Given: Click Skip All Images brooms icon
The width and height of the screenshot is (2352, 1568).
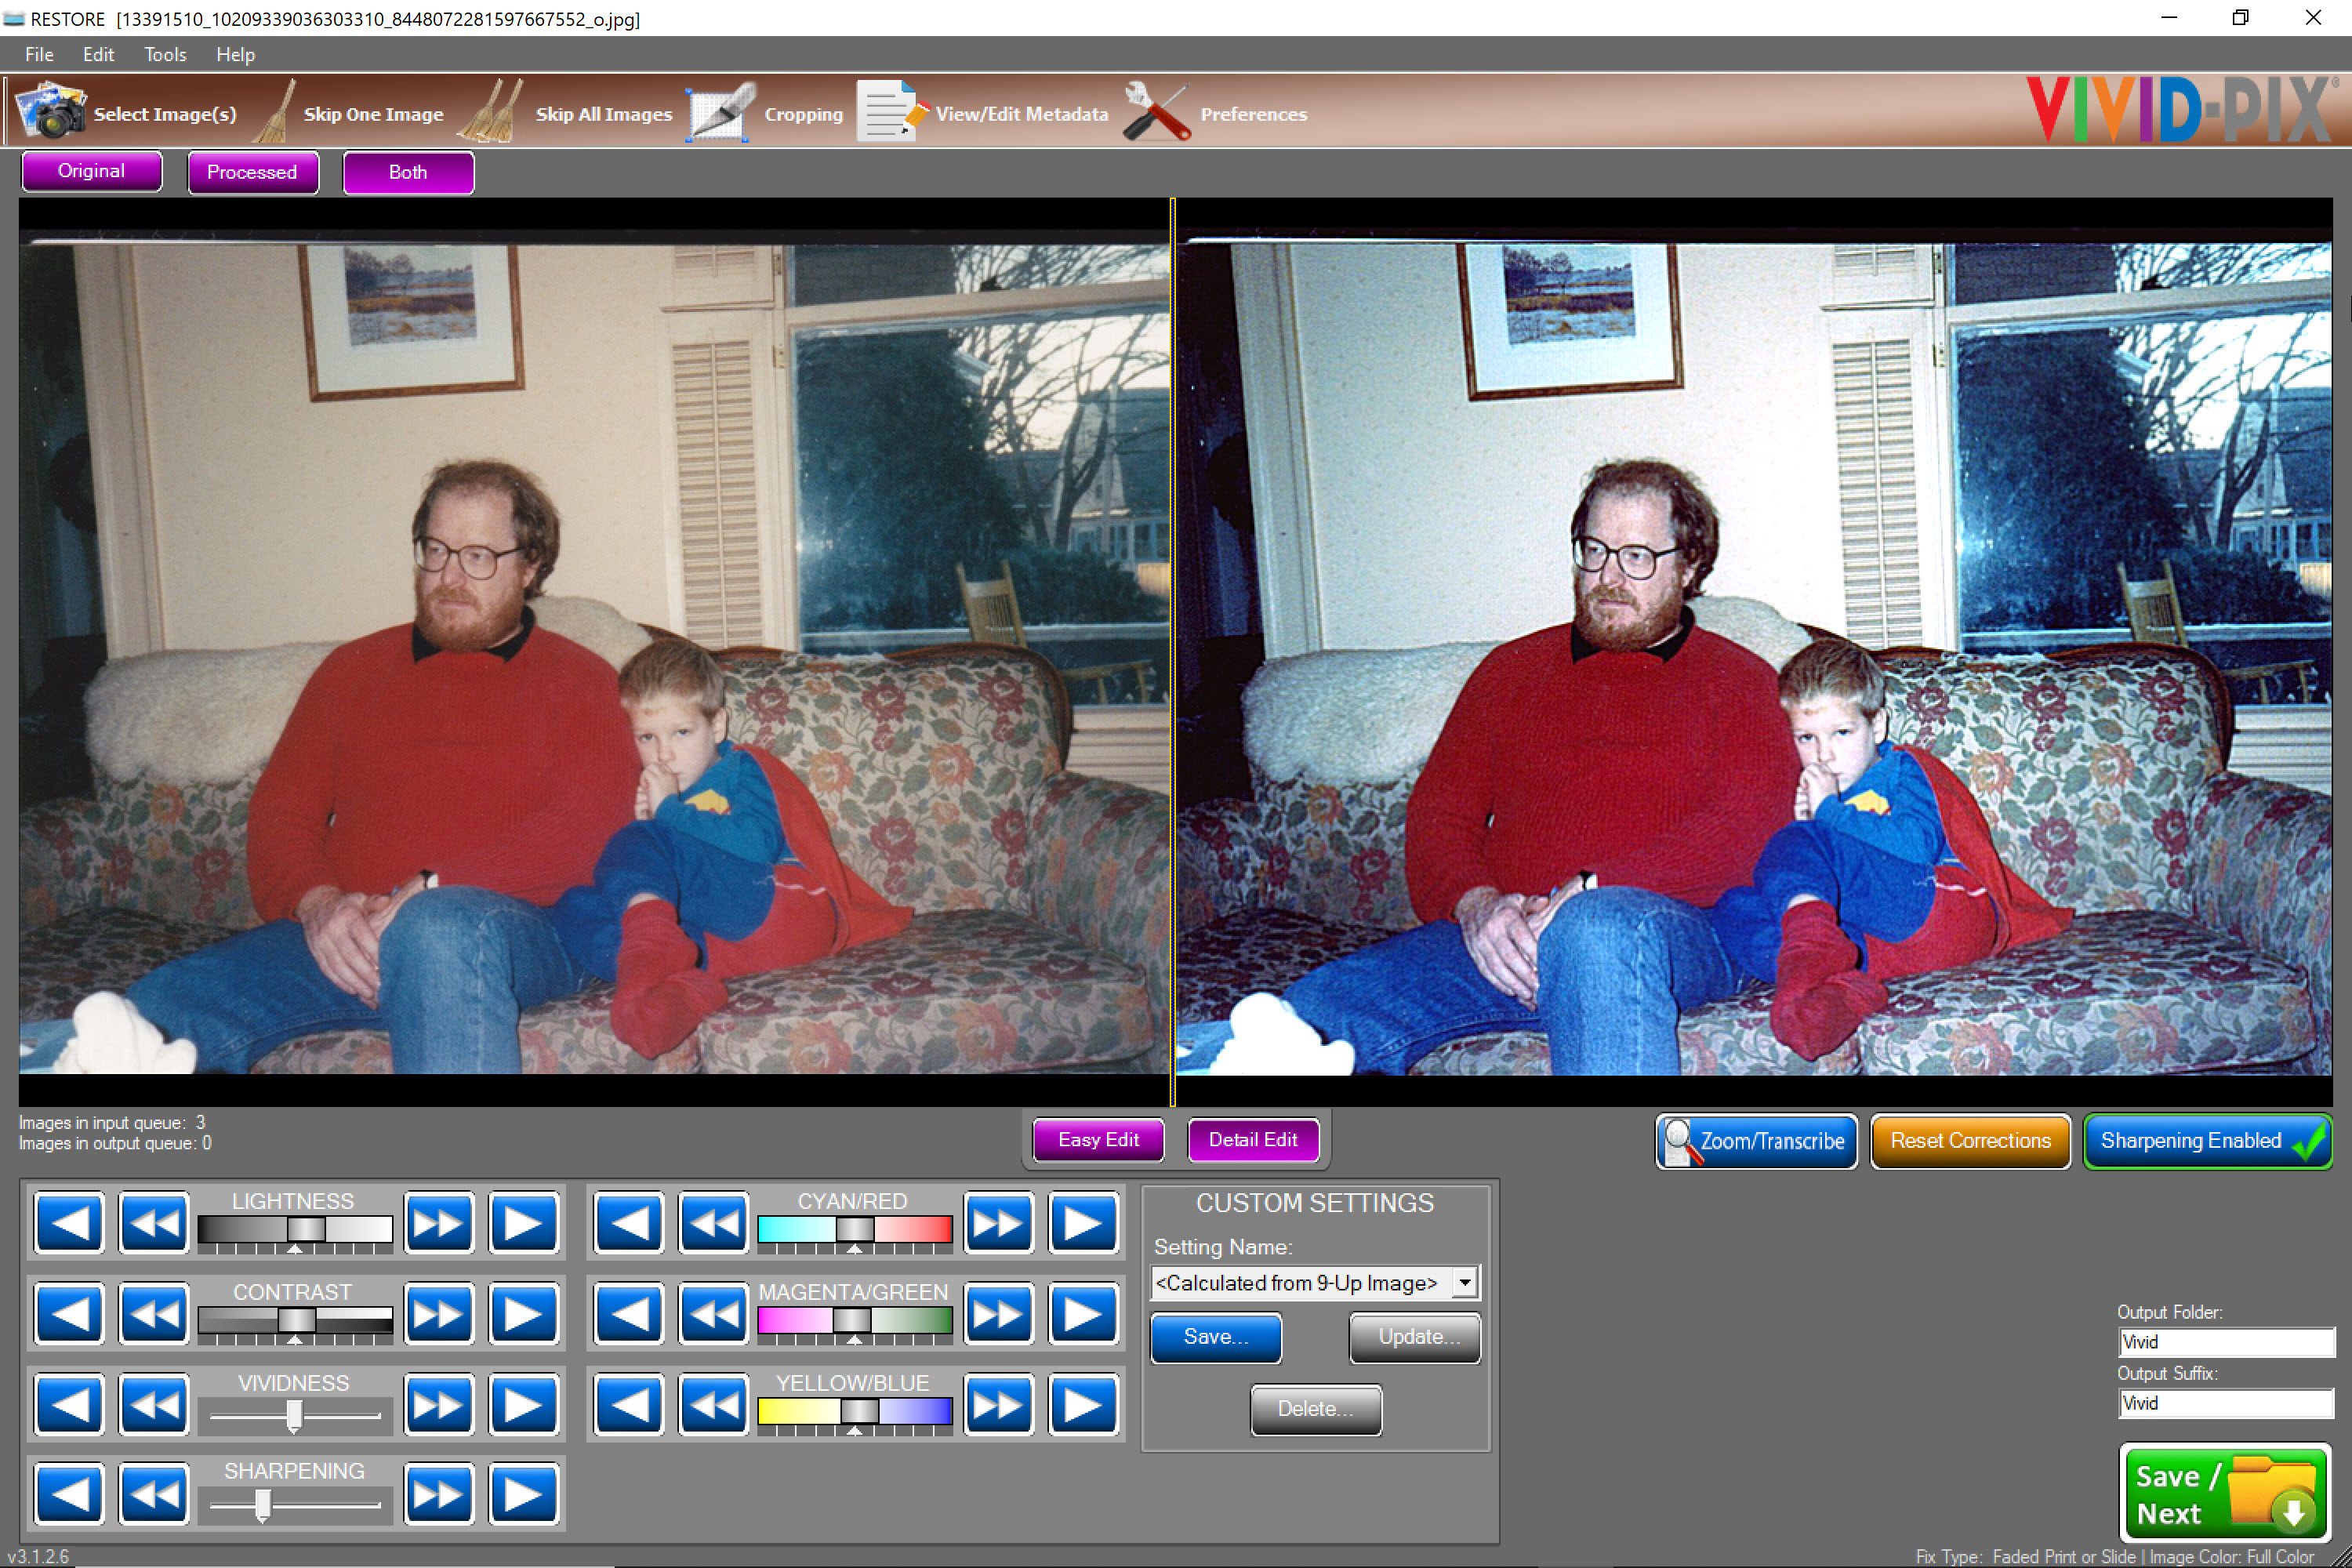Looking at the screenshot, I should click(490, 111).
